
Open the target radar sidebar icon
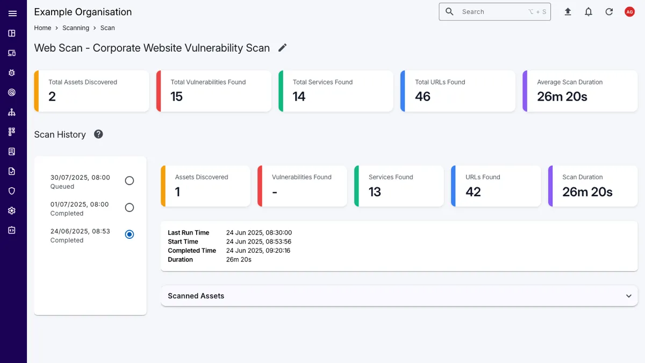click(x=12, y=92)
